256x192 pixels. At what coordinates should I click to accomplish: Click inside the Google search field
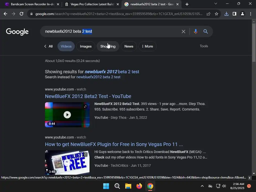pyautogui.click(x=111, y=31)
